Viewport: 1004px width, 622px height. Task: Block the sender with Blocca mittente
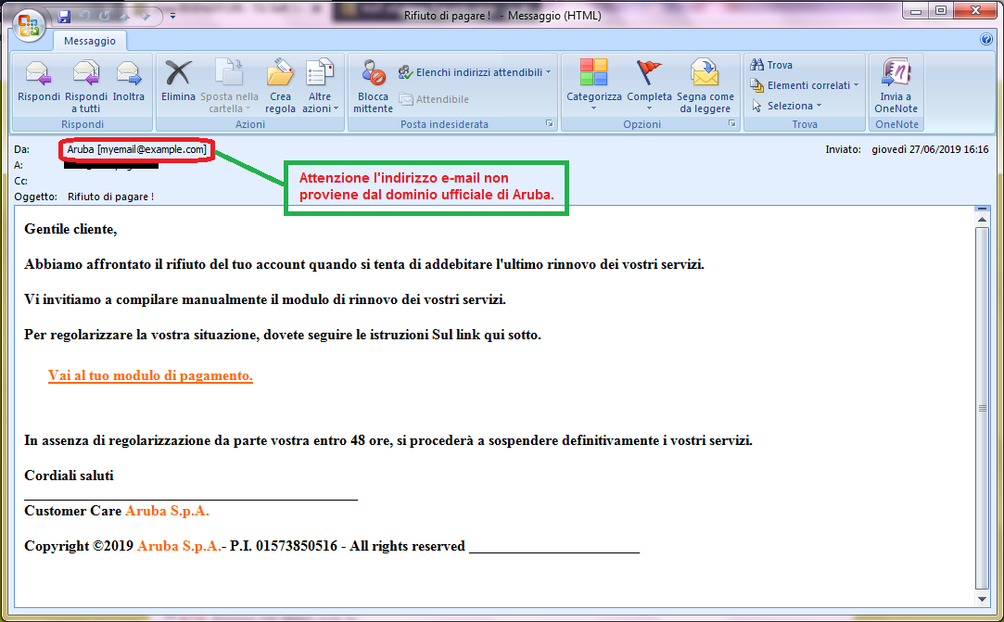tap(373, 86)
